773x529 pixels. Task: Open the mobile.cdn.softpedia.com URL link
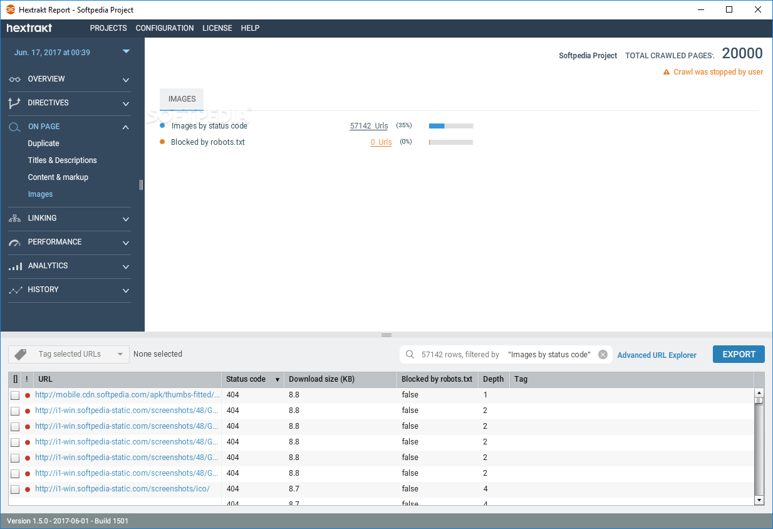[128, 395]
